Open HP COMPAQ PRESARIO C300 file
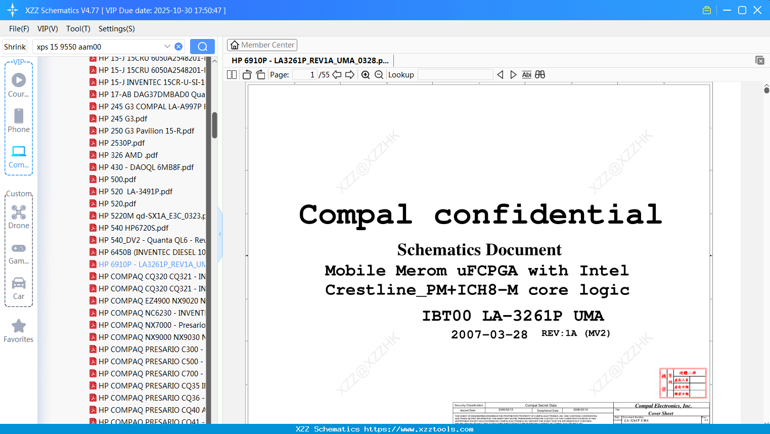Image resolution: width=770 pixels, height=434 pixels. point(147,349)
